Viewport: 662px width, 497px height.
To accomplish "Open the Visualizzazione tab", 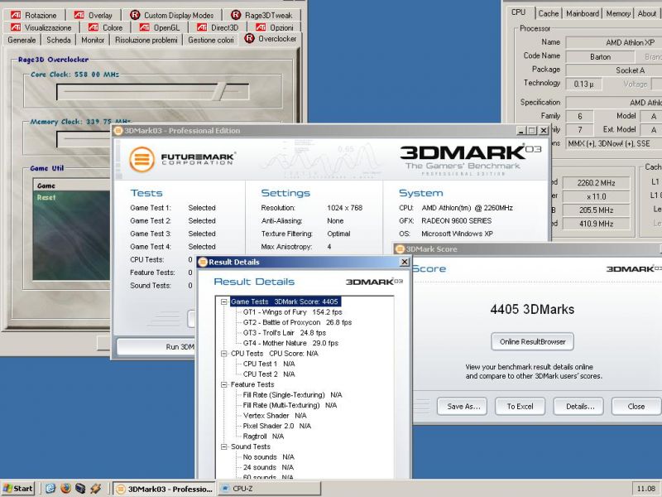I will coord(41,27).
